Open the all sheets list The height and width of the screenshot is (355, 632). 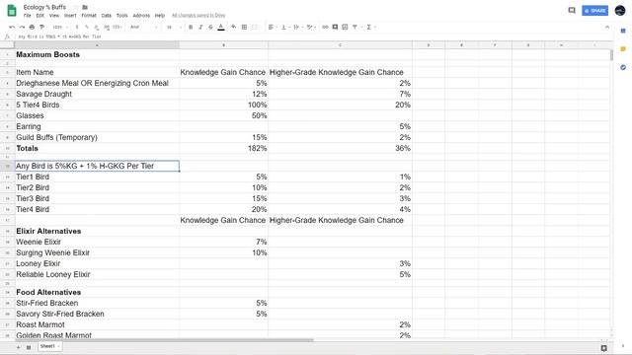tap(29, 347)
